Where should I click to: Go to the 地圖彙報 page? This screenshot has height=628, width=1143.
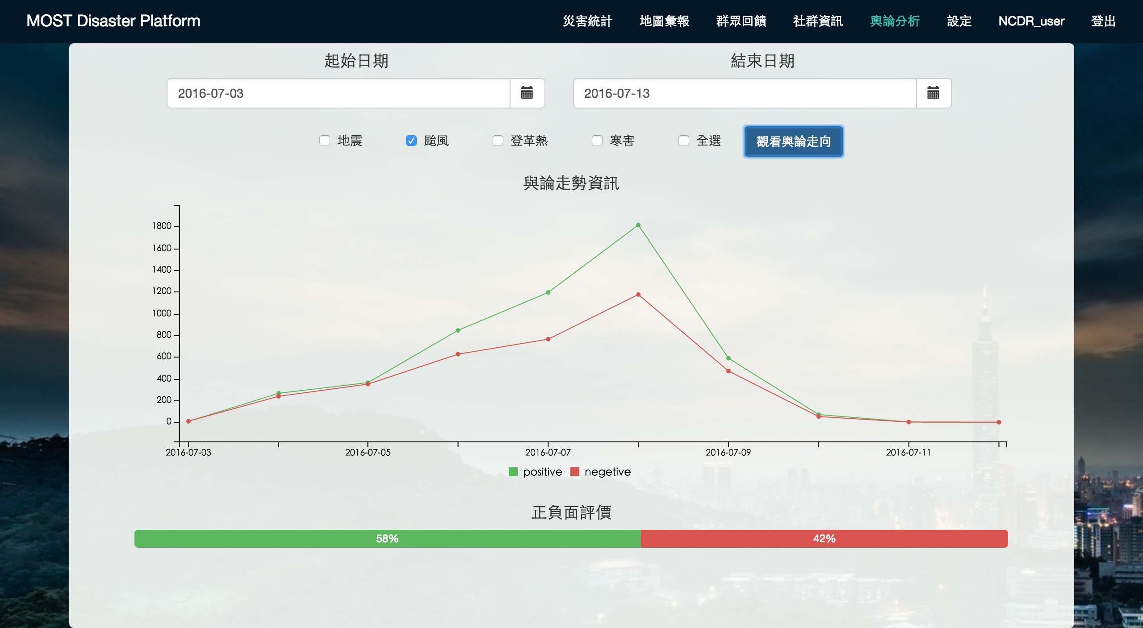664,21
